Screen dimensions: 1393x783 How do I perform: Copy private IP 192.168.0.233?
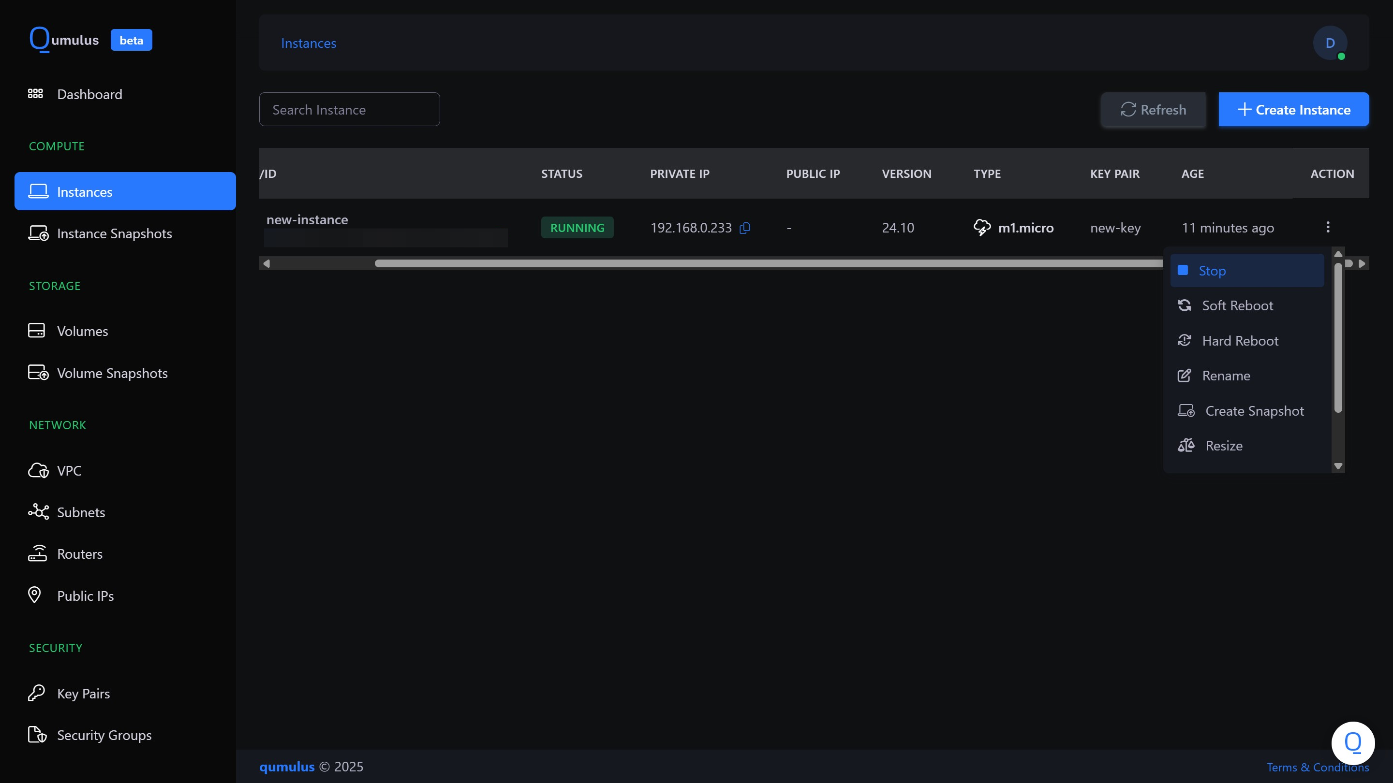(x=745, y=228)
